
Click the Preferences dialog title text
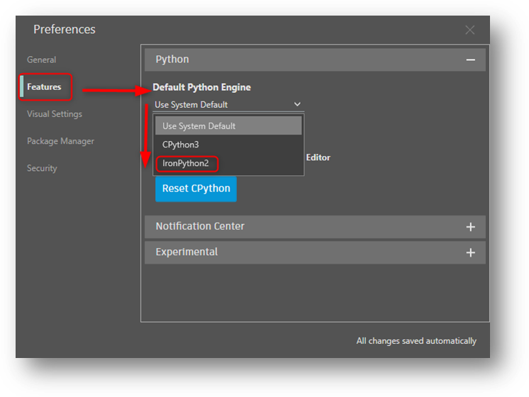point(65,30)
